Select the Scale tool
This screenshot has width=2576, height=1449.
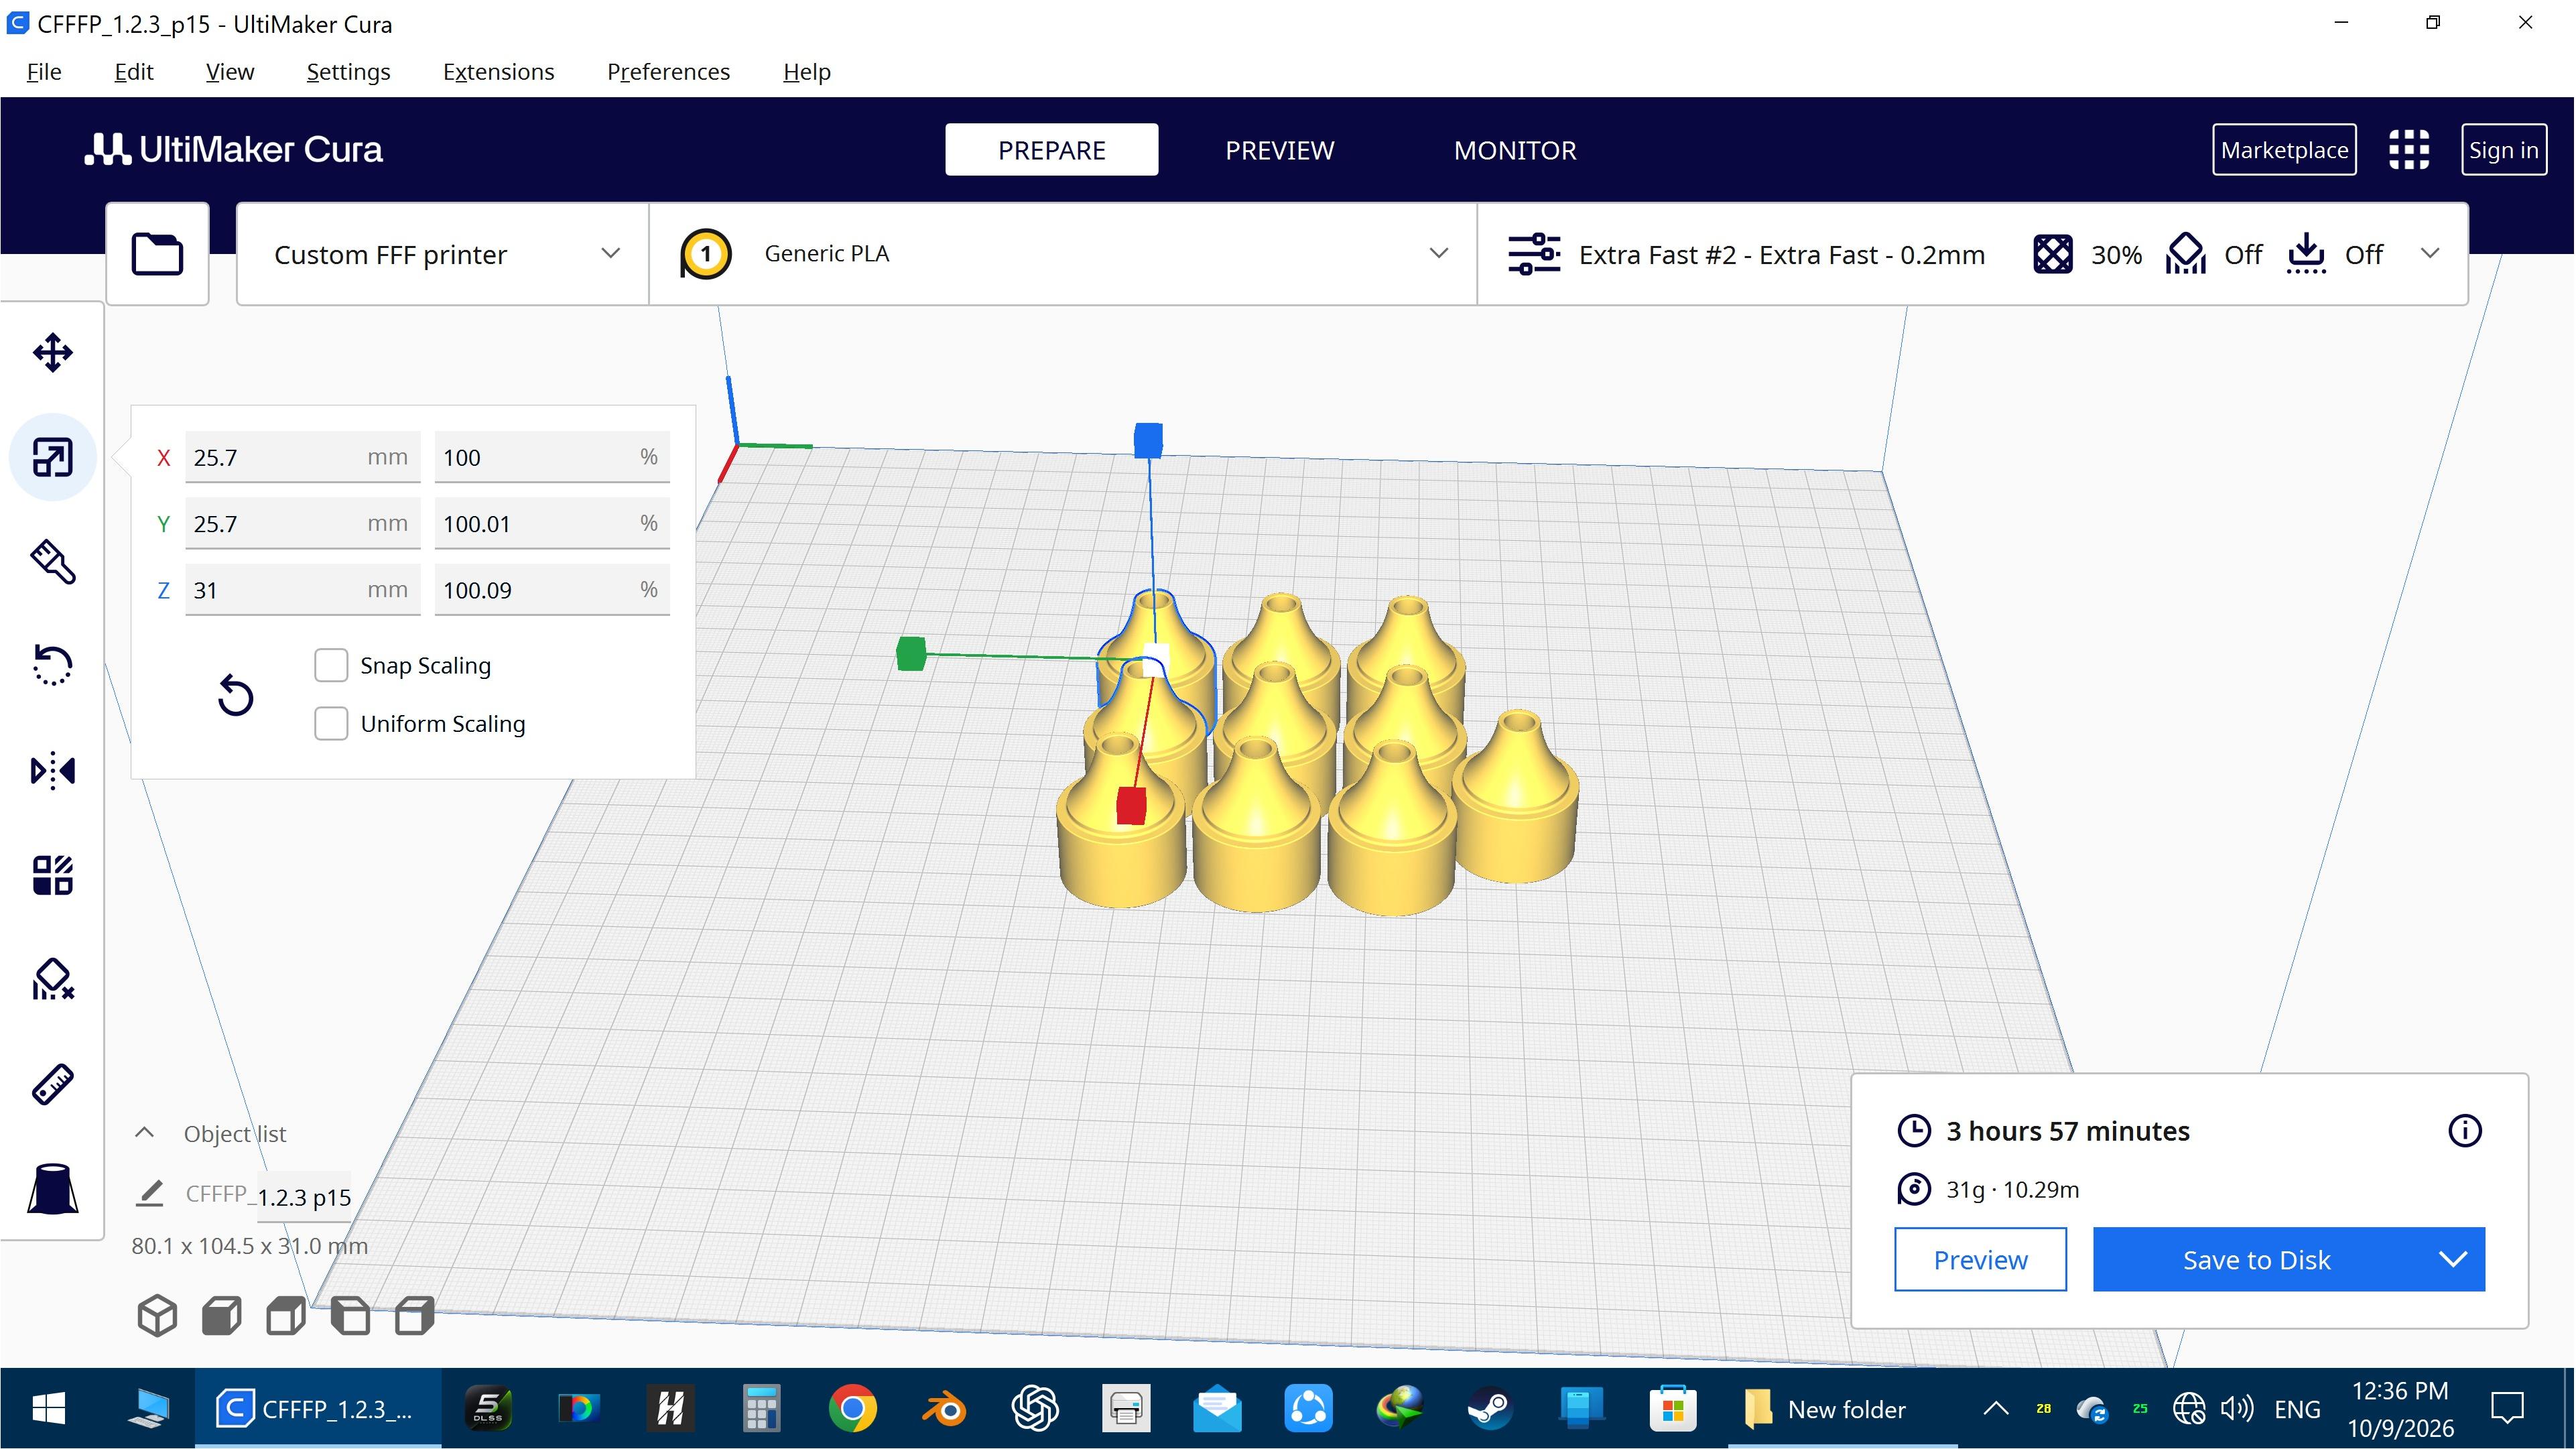point(52,458)
